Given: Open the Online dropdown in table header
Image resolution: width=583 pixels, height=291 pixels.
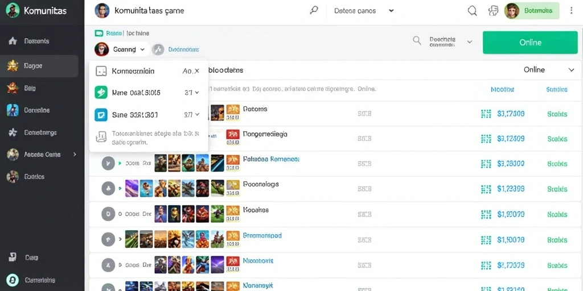Looking at the screenshot, I should click(549, 70).
